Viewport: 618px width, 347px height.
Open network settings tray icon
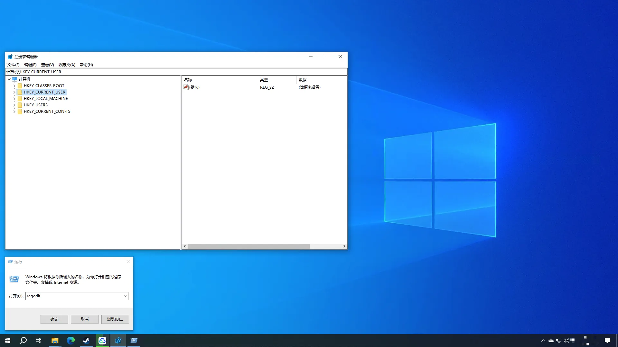tap(559, 341)
